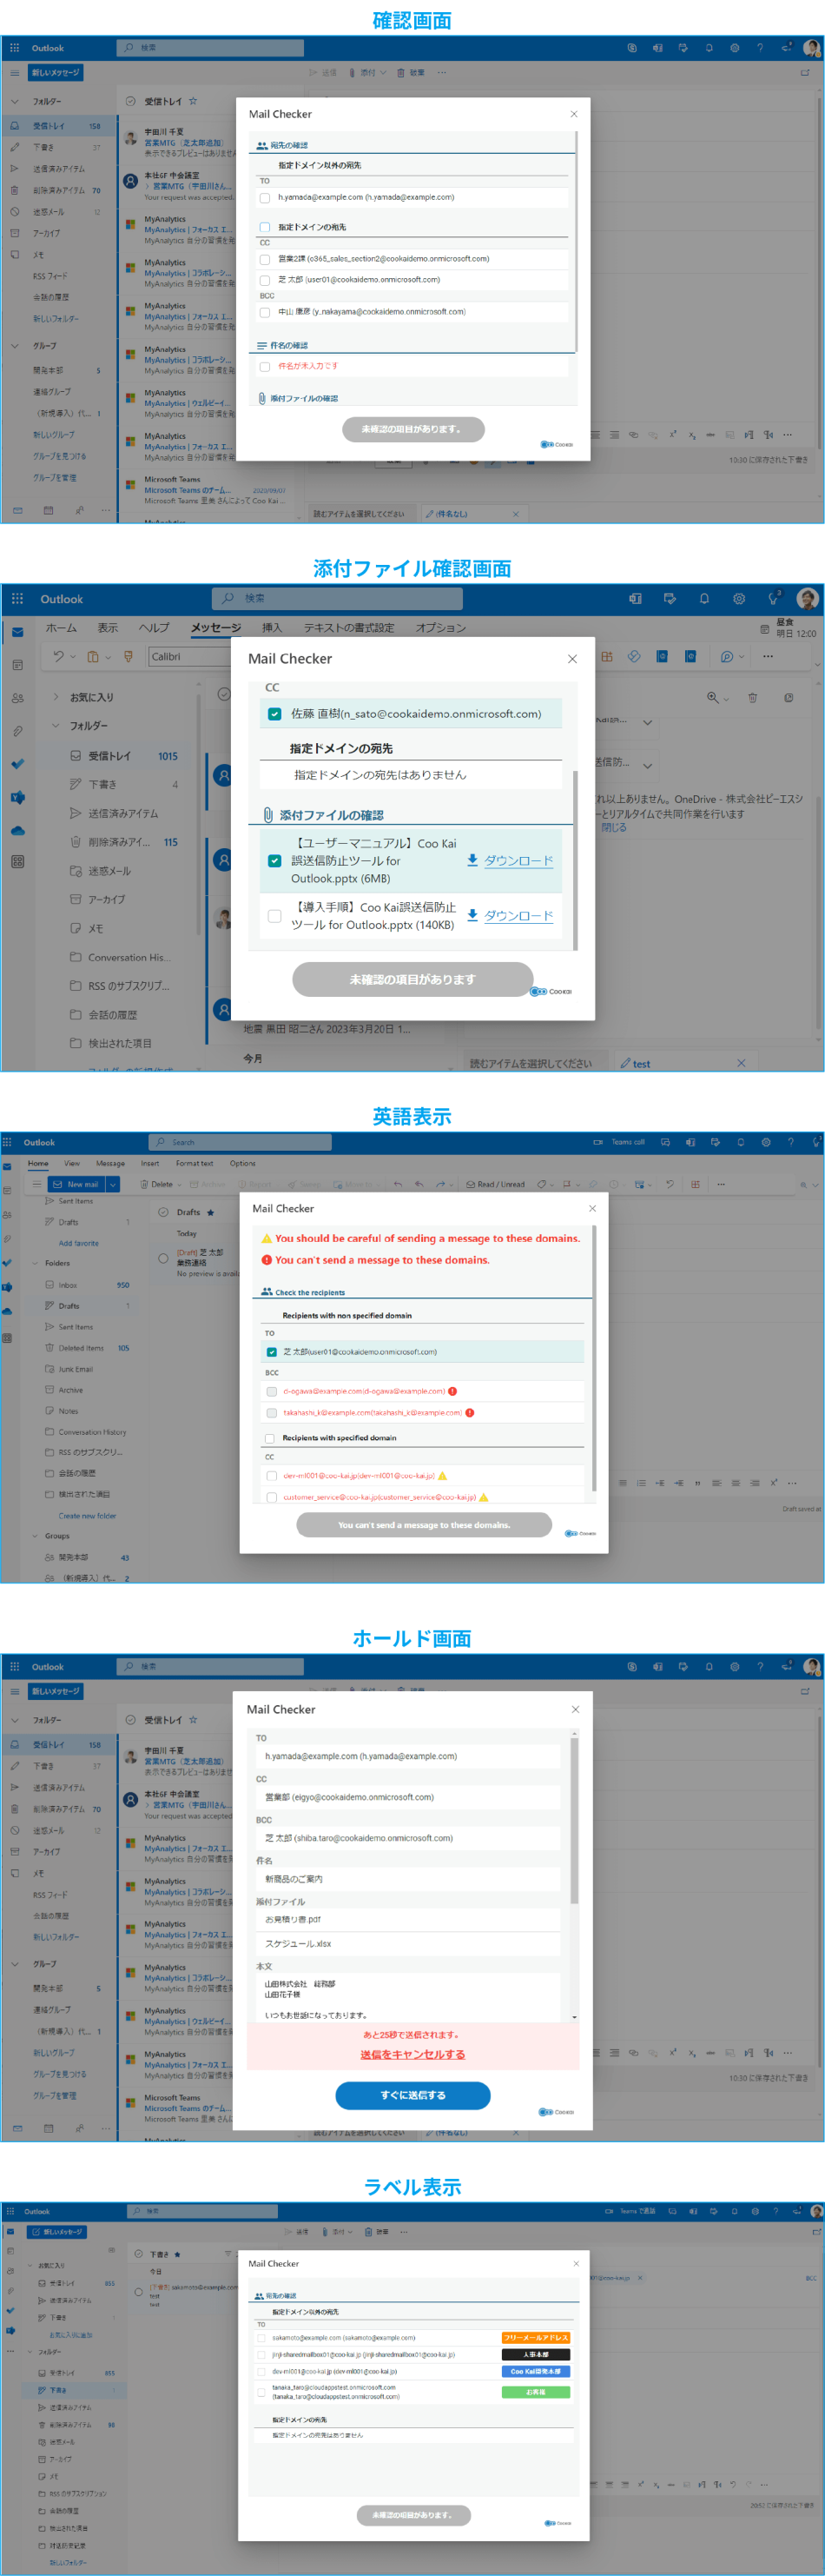
Task: Open the New mail dropdown arrow in the 英語表示
Action: coord(113,1184)
